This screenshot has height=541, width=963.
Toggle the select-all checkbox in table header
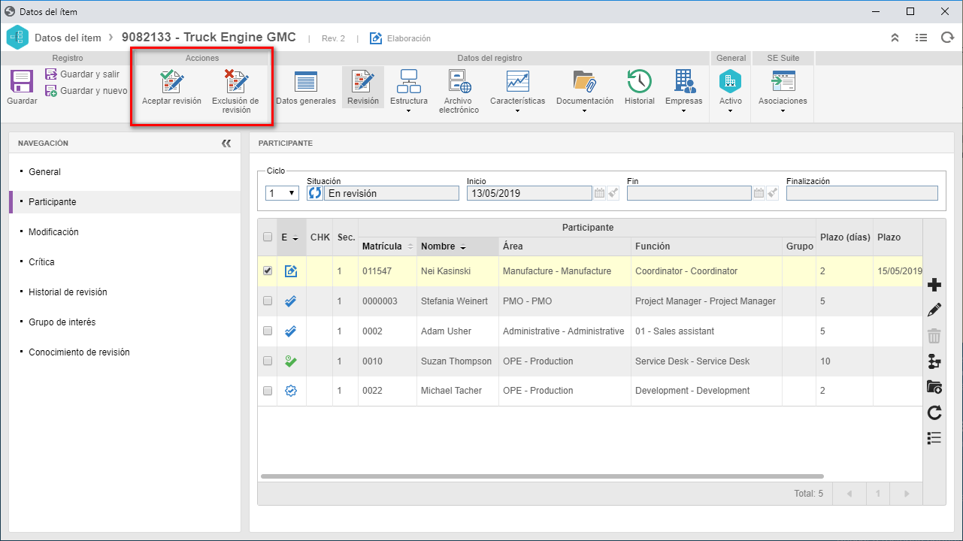268,237
